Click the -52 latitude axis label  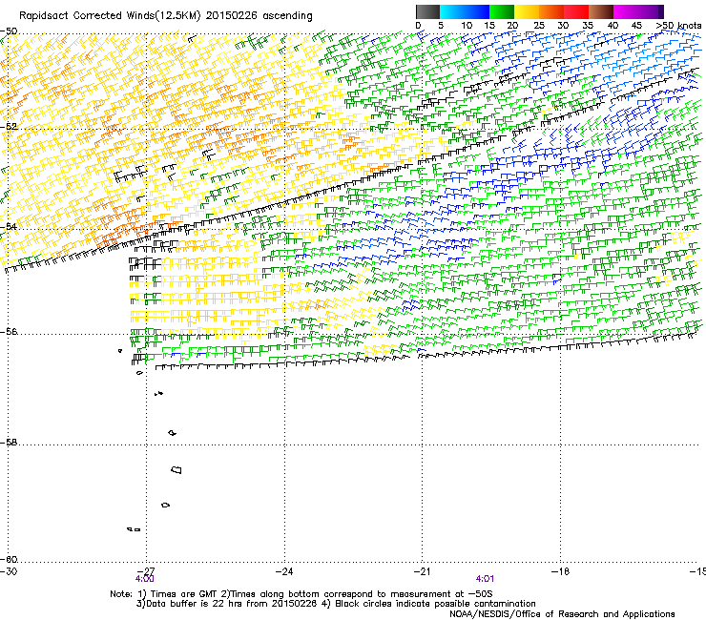9,127
